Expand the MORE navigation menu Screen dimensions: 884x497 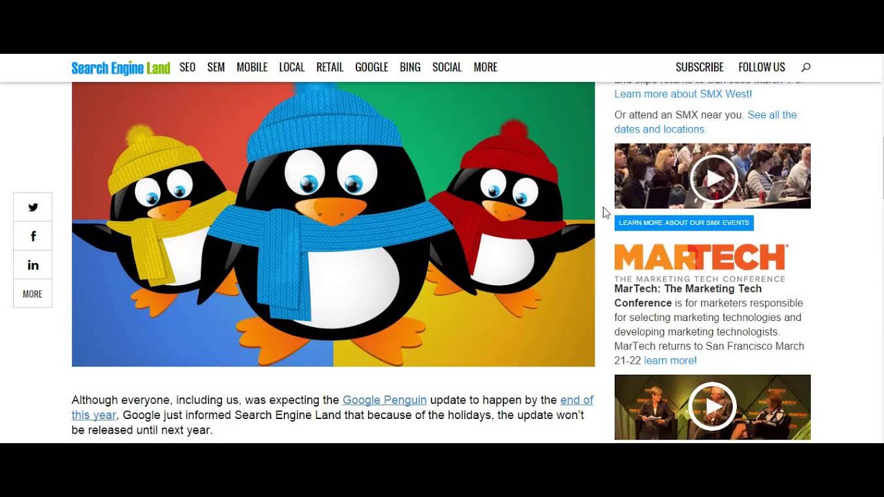(x=486, y=67)
